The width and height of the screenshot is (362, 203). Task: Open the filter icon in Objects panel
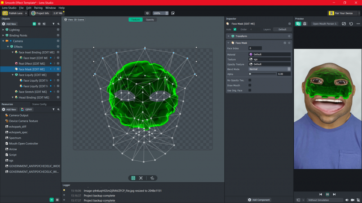[x=54, y=24]
